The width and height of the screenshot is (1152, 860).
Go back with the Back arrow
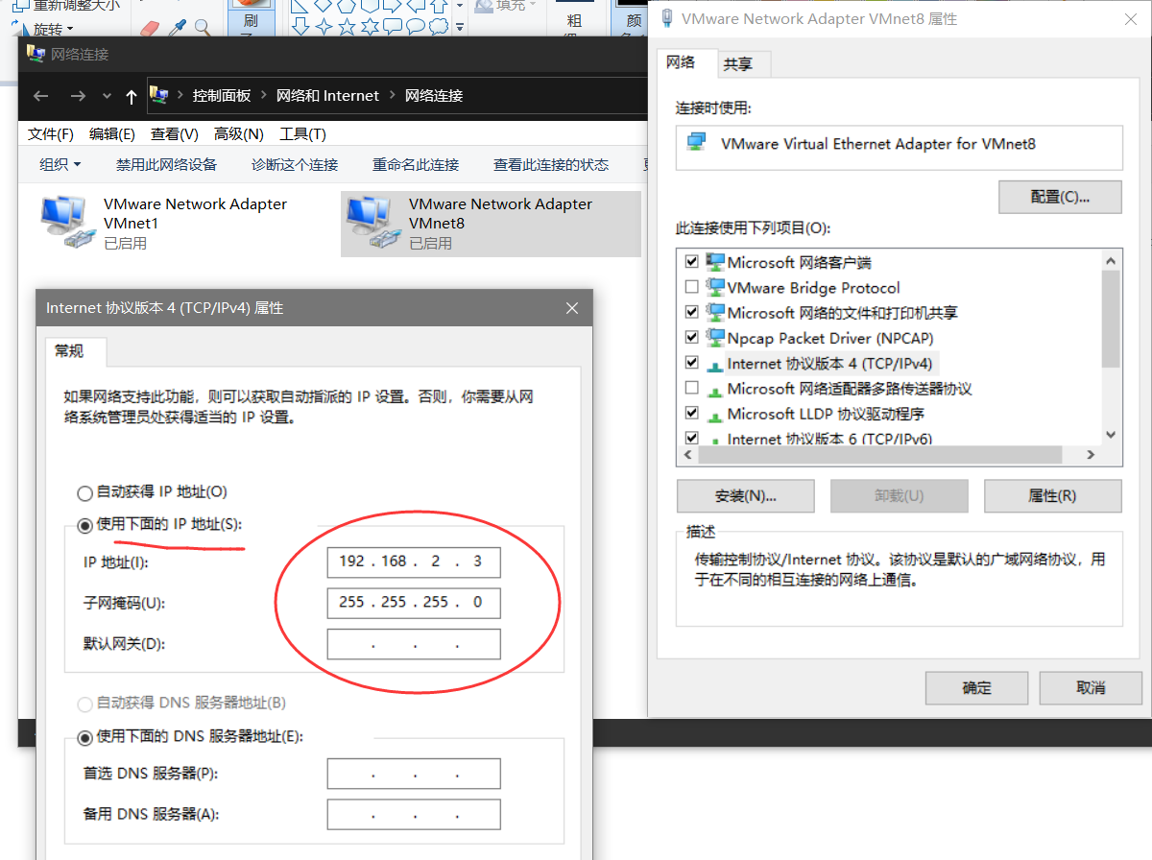[x=40, y=96]
